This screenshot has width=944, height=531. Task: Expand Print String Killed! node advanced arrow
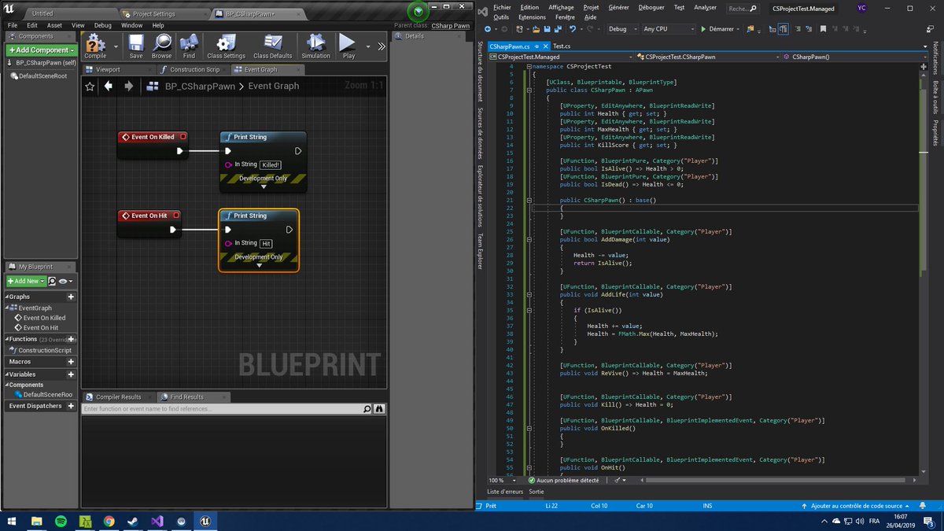tap(264, 187)
